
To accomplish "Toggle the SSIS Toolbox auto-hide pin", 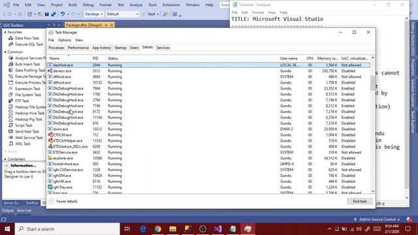I will click(54, 25).
